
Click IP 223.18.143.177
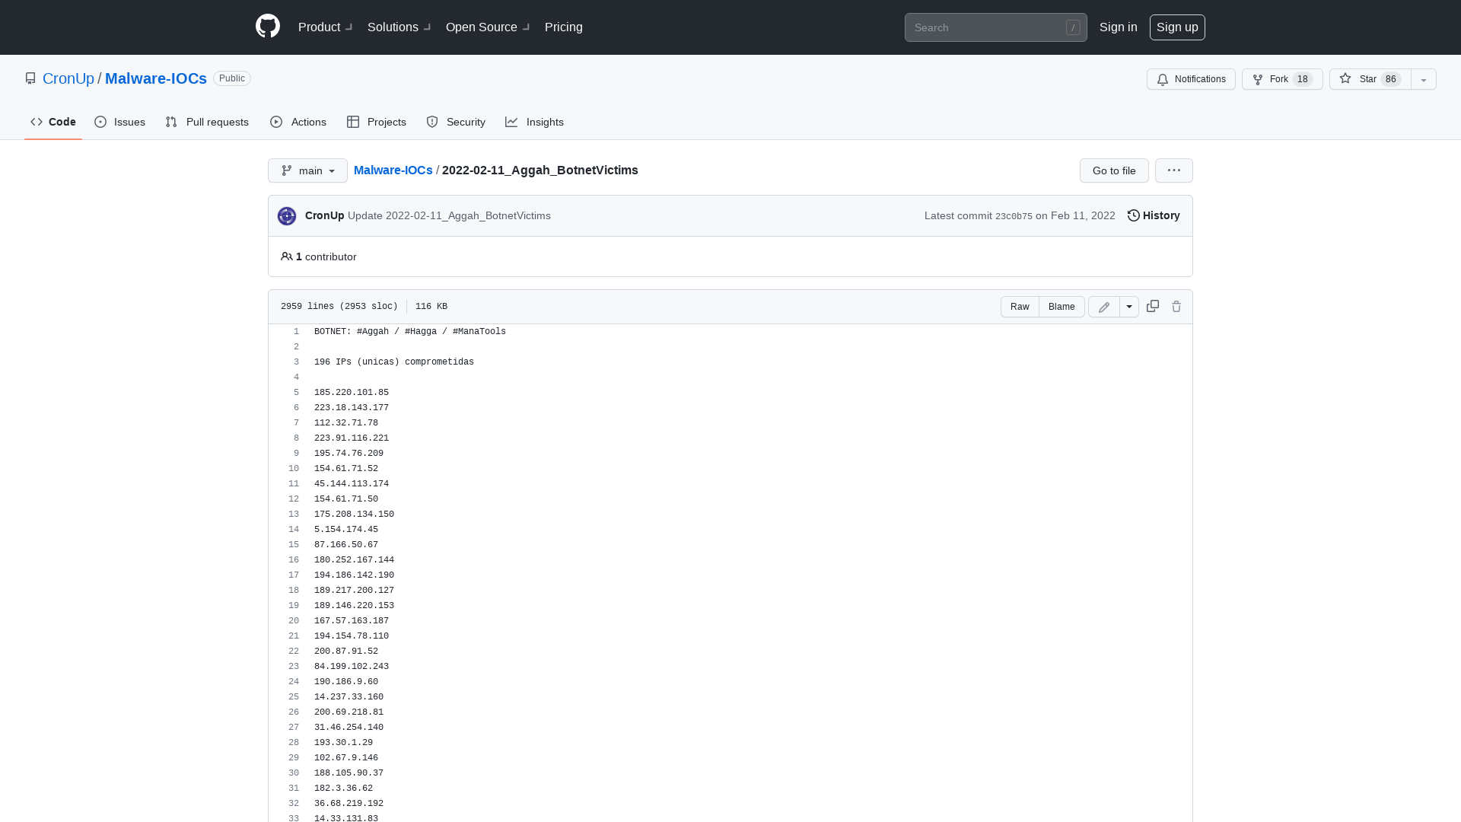352,408
